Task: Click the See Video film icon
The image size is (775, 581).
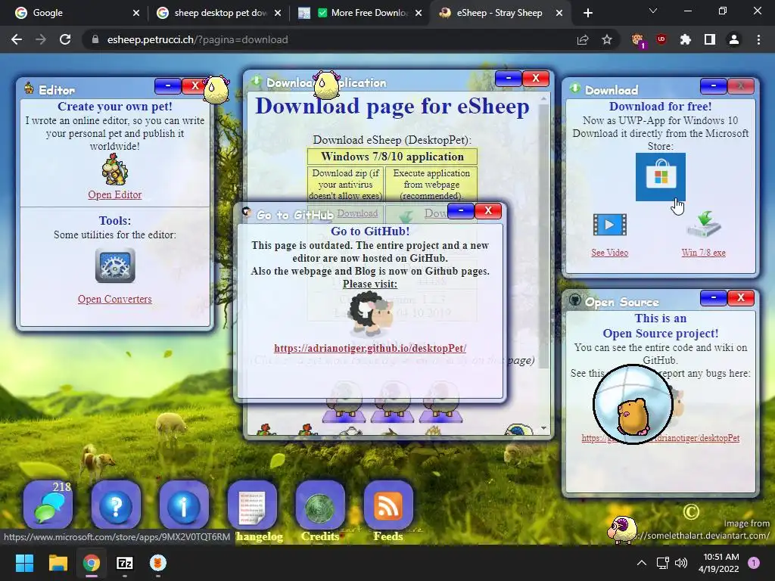Action: click(x=609, y=225)
